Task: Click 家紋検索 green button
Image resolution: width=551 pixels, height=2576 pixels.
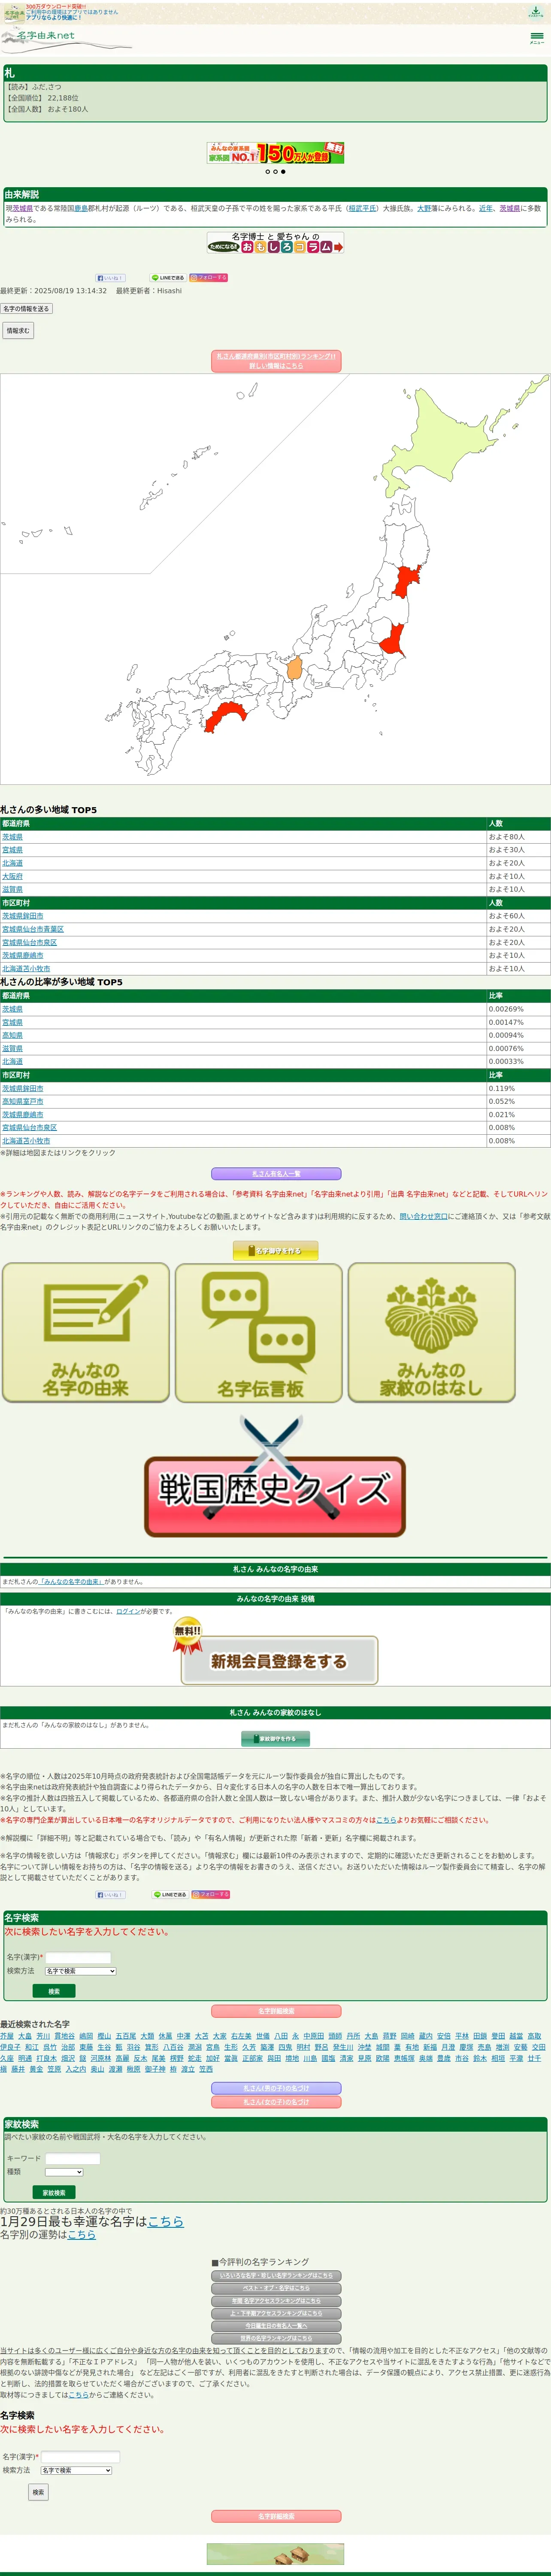Action: [54, 2193]
